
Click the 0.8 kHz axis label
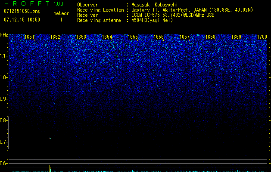coord(3,120)
